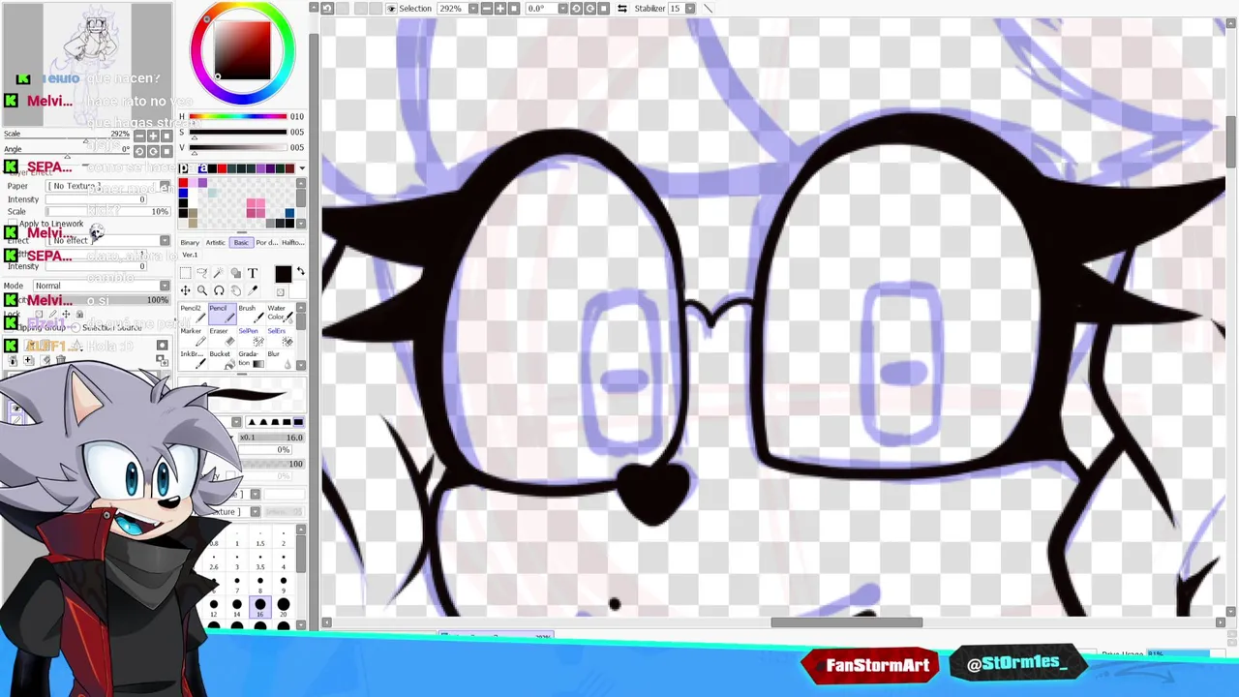Switch to the Basic brush tab
1239x697 pixels.
241,242
